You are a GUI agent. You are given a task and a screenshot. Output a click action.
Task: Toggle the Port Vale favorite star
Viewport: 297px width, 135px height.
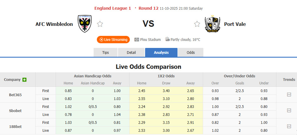pyautogui.click(x=197, y=24)
